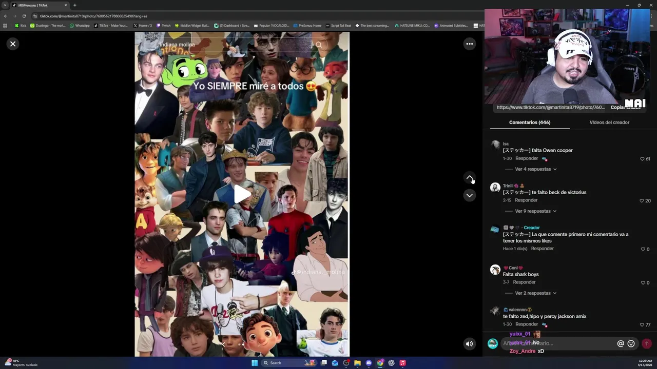This screenshot has width=657, height=369.
Task: Switch to Chrome in taskbar
Action: [x=380, y=363]
